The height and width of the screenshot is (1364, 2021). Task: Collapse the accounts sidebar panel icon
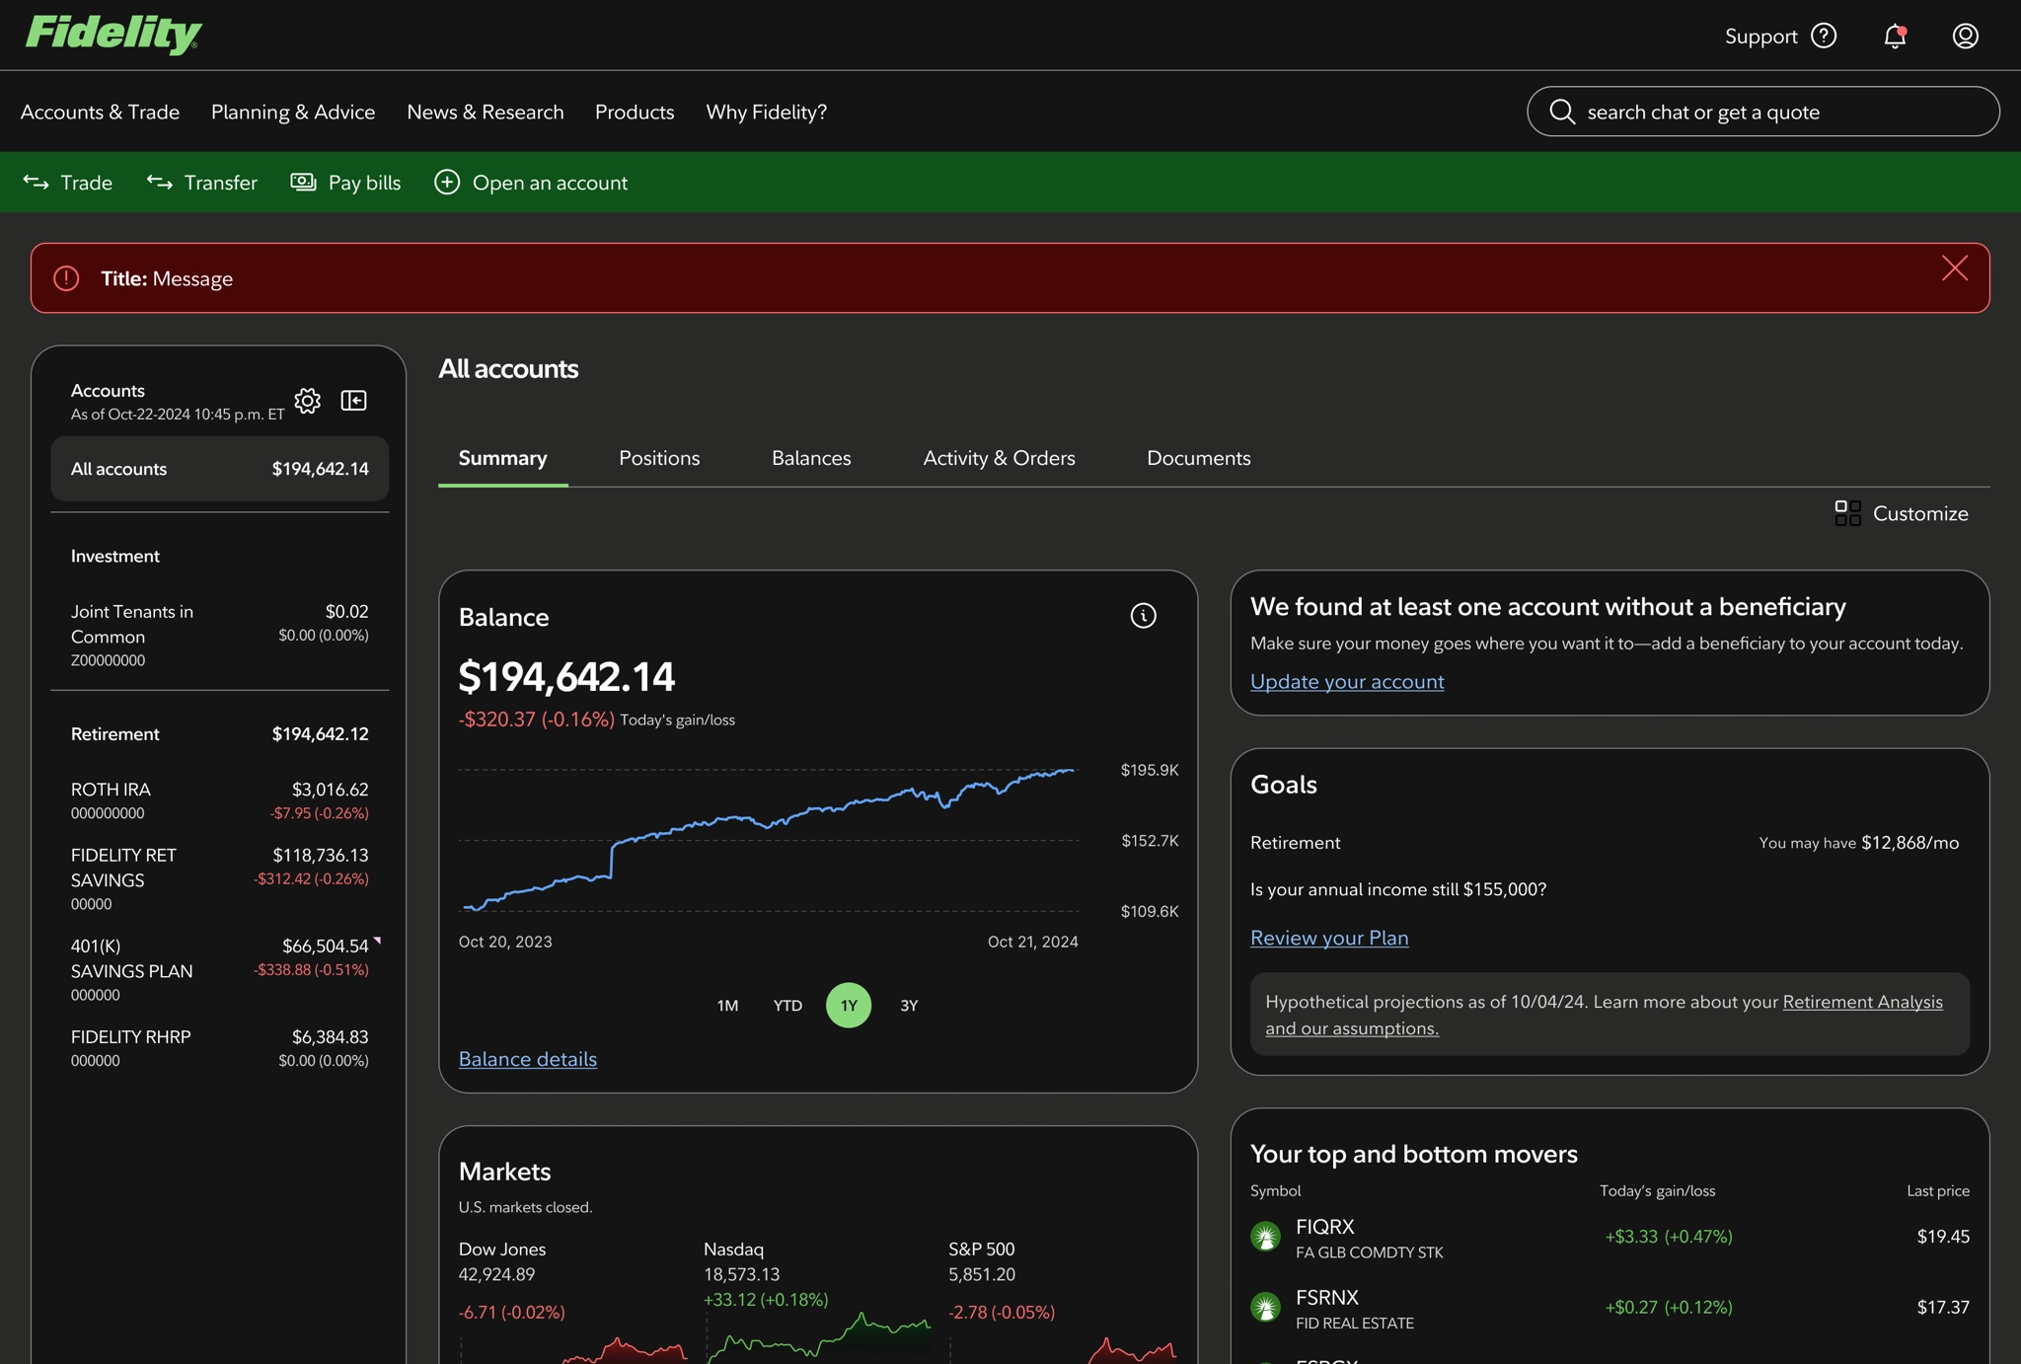[x=353, y=401]
